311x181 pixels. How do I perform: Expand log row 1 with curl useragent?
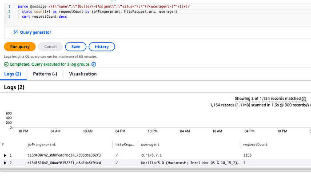click(5, 155)
